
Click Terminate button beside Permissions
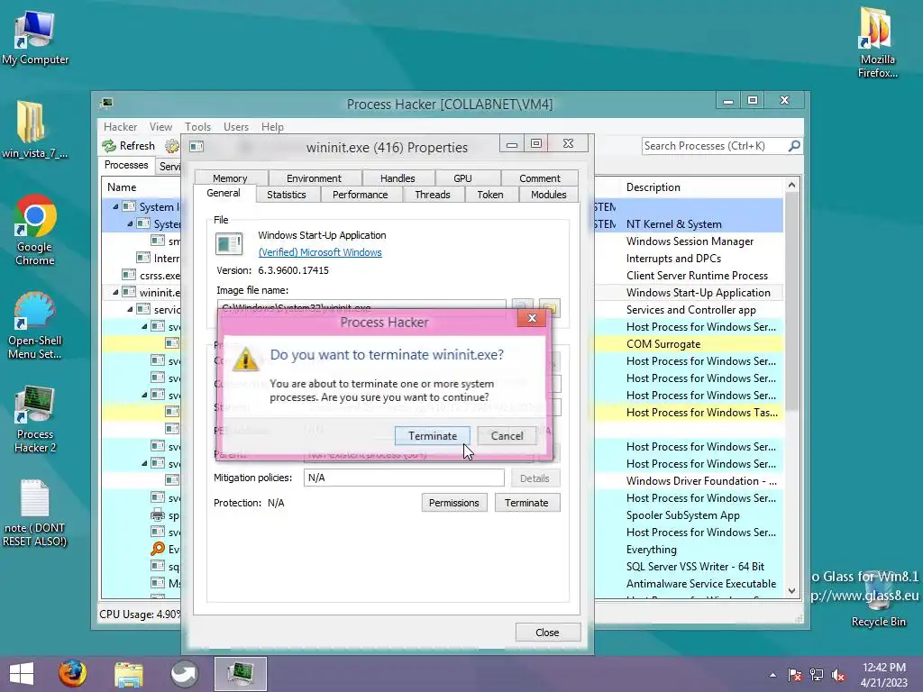[526, 503]
